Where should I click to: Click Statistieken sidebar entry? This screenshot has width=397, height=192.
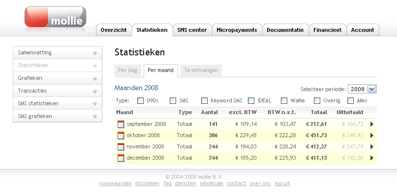pyautogui.click(x=58, y=65)
